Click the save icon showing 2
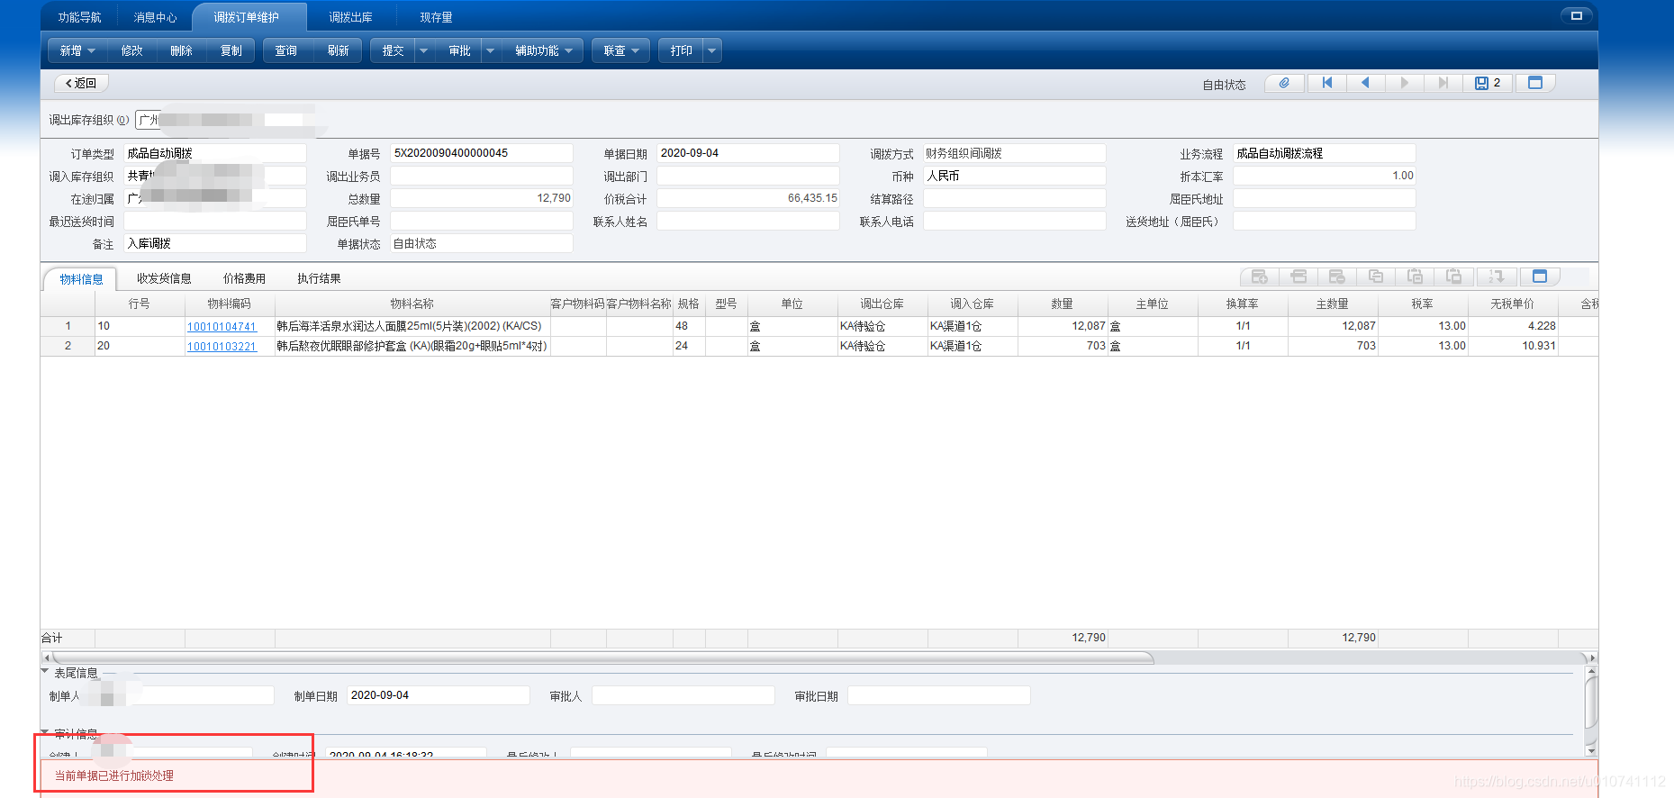This screenshot has height=798, width=1674. pyautogui.click(x=1488, y=83)
